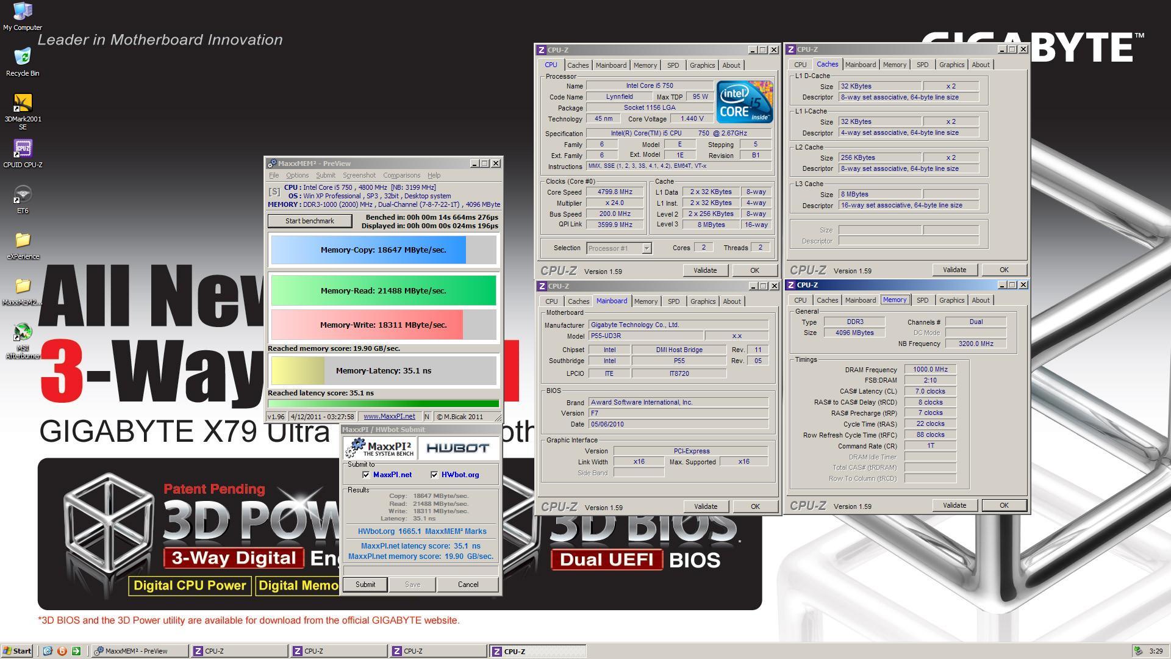The image size is (1171, 659).
Task: Click the clock showing 3:29 in taskbar
Action: [1155, 651]
